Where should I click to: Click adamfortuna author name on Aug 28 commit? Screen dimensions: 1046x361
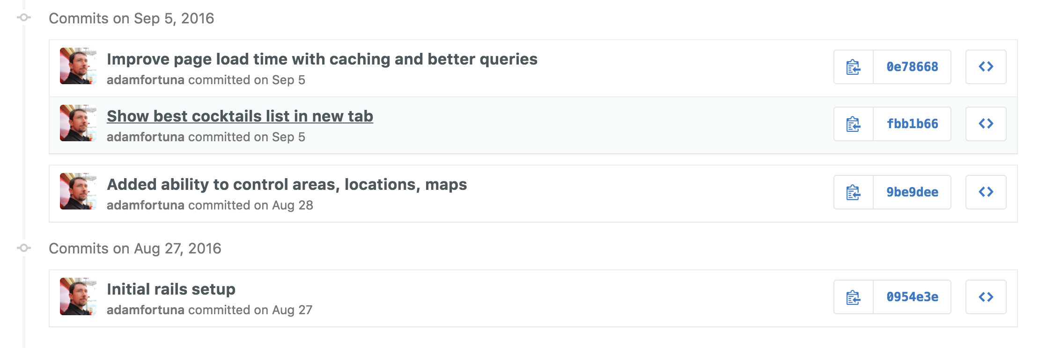(x=145, y=205)
